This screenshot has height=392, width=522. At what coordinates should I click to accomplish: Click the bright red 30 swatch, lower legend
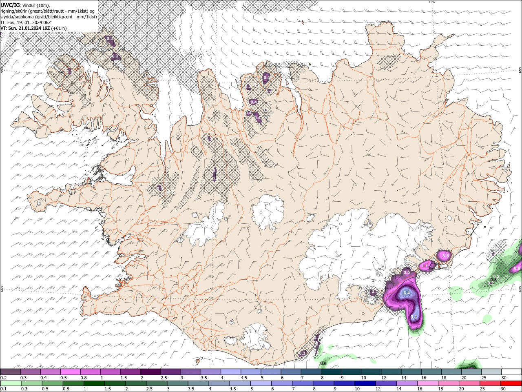(511, 383)
